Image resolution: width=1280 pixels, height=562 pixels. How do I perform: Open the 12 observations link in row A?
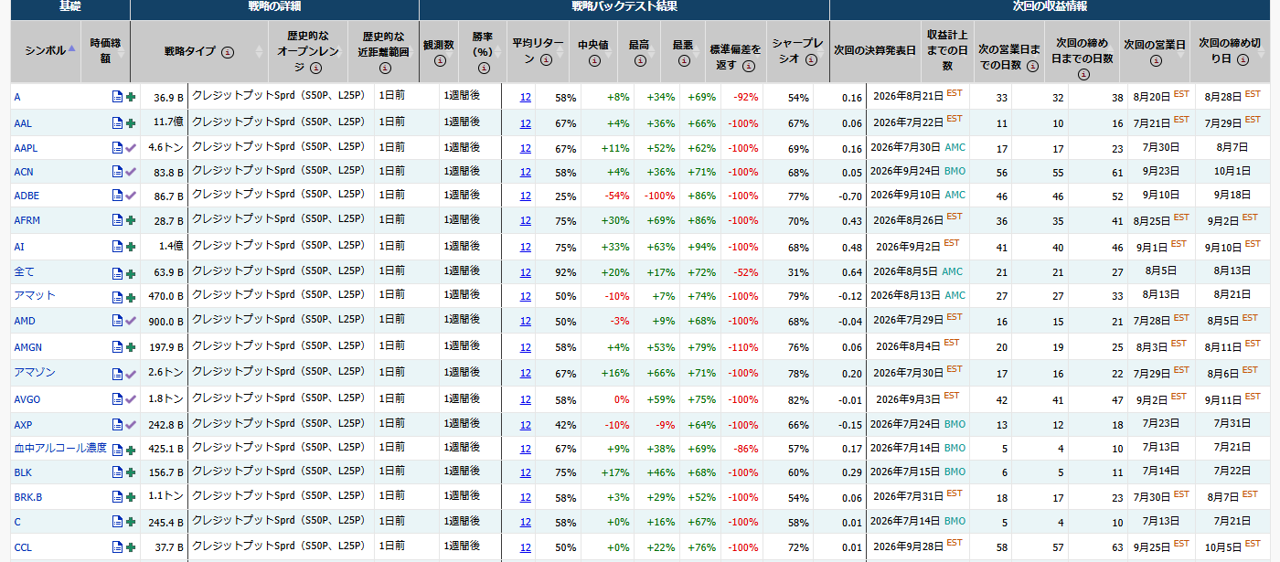coord(526,97)
